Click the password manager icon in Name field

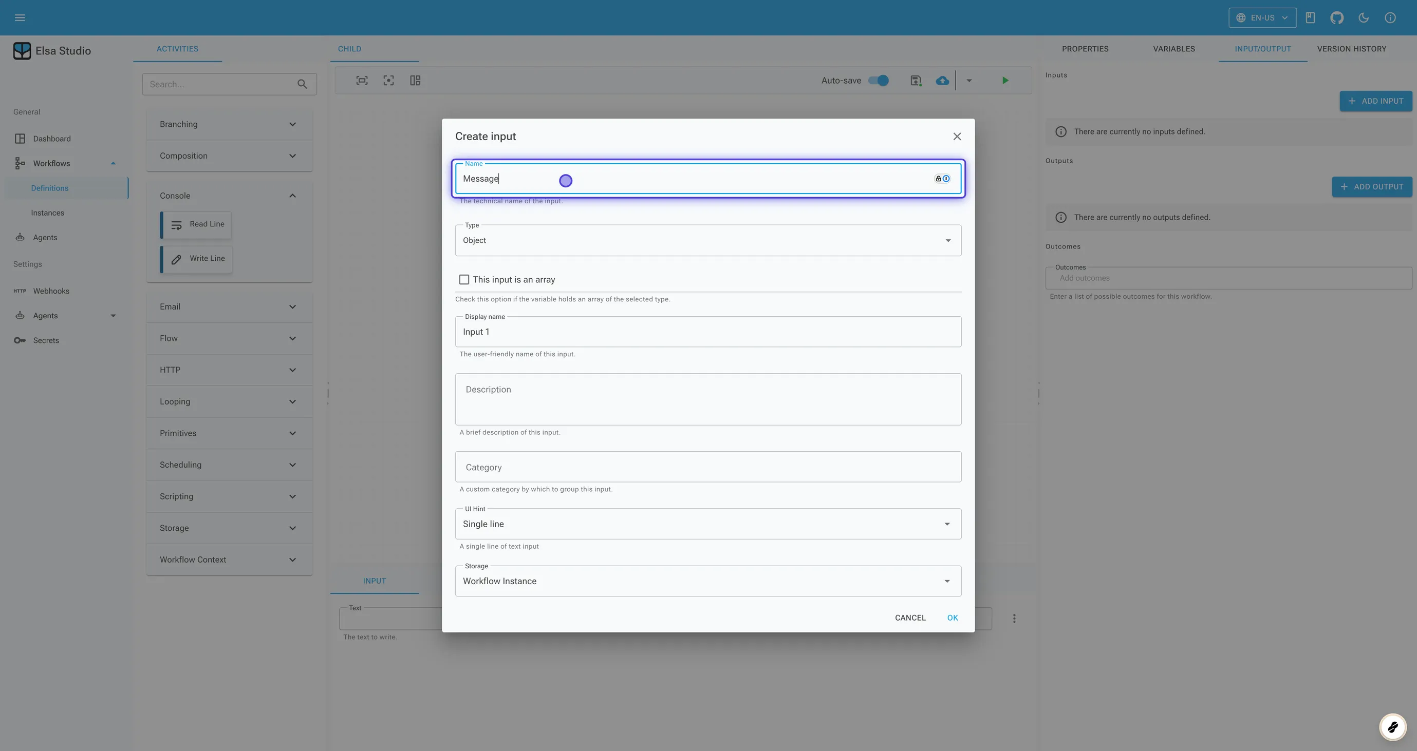[x=942, y=179]
